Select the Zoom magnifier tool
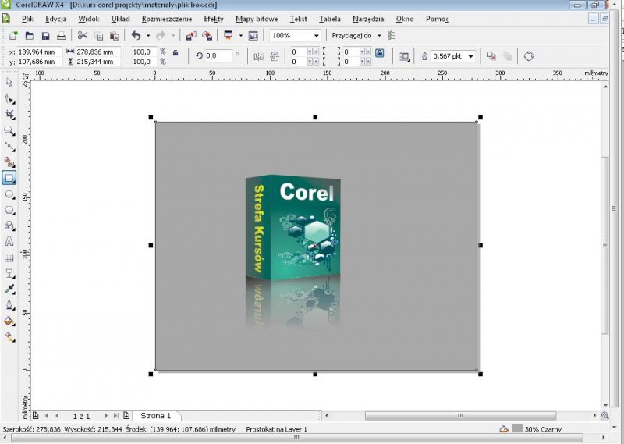Screen dimensions: 624x444 pos(9,130)
